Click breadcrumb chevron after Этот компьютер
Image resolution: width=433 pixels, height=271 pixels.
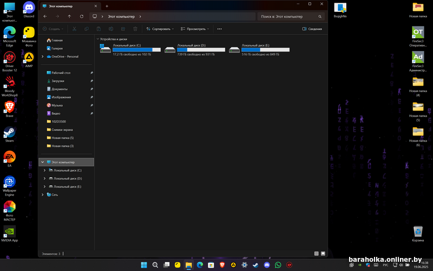click(140, 17)
